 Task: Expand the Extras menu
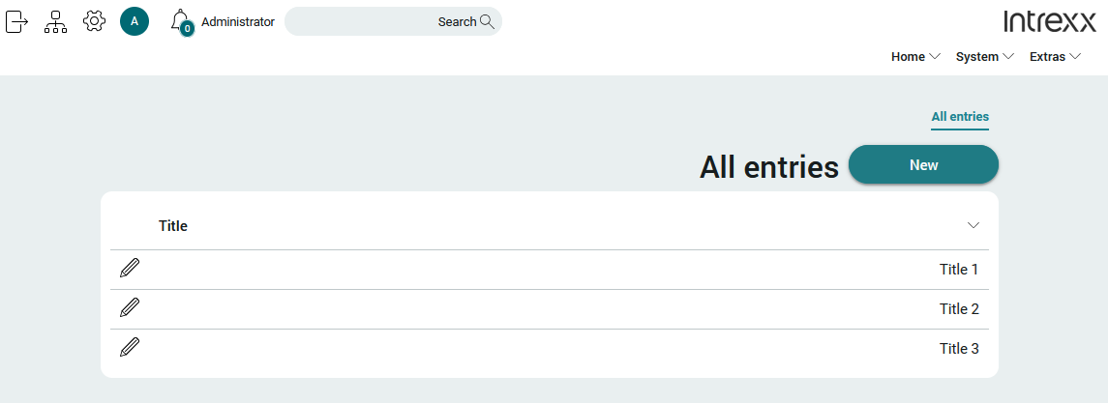[1055, 56]
